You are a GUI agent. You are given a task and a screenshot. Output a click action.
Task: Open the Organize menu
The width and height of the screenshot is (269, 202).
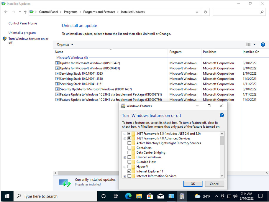pyautogui.click(x=65, y=45)
